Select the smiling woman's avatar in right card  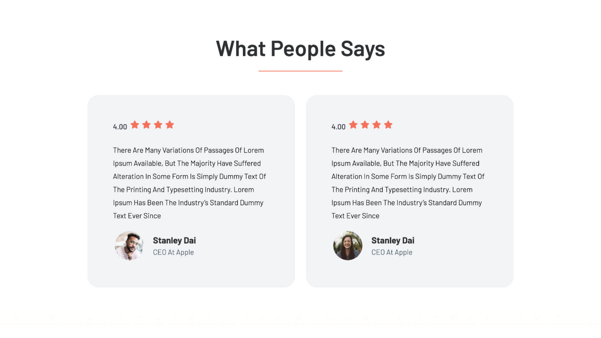347,246
